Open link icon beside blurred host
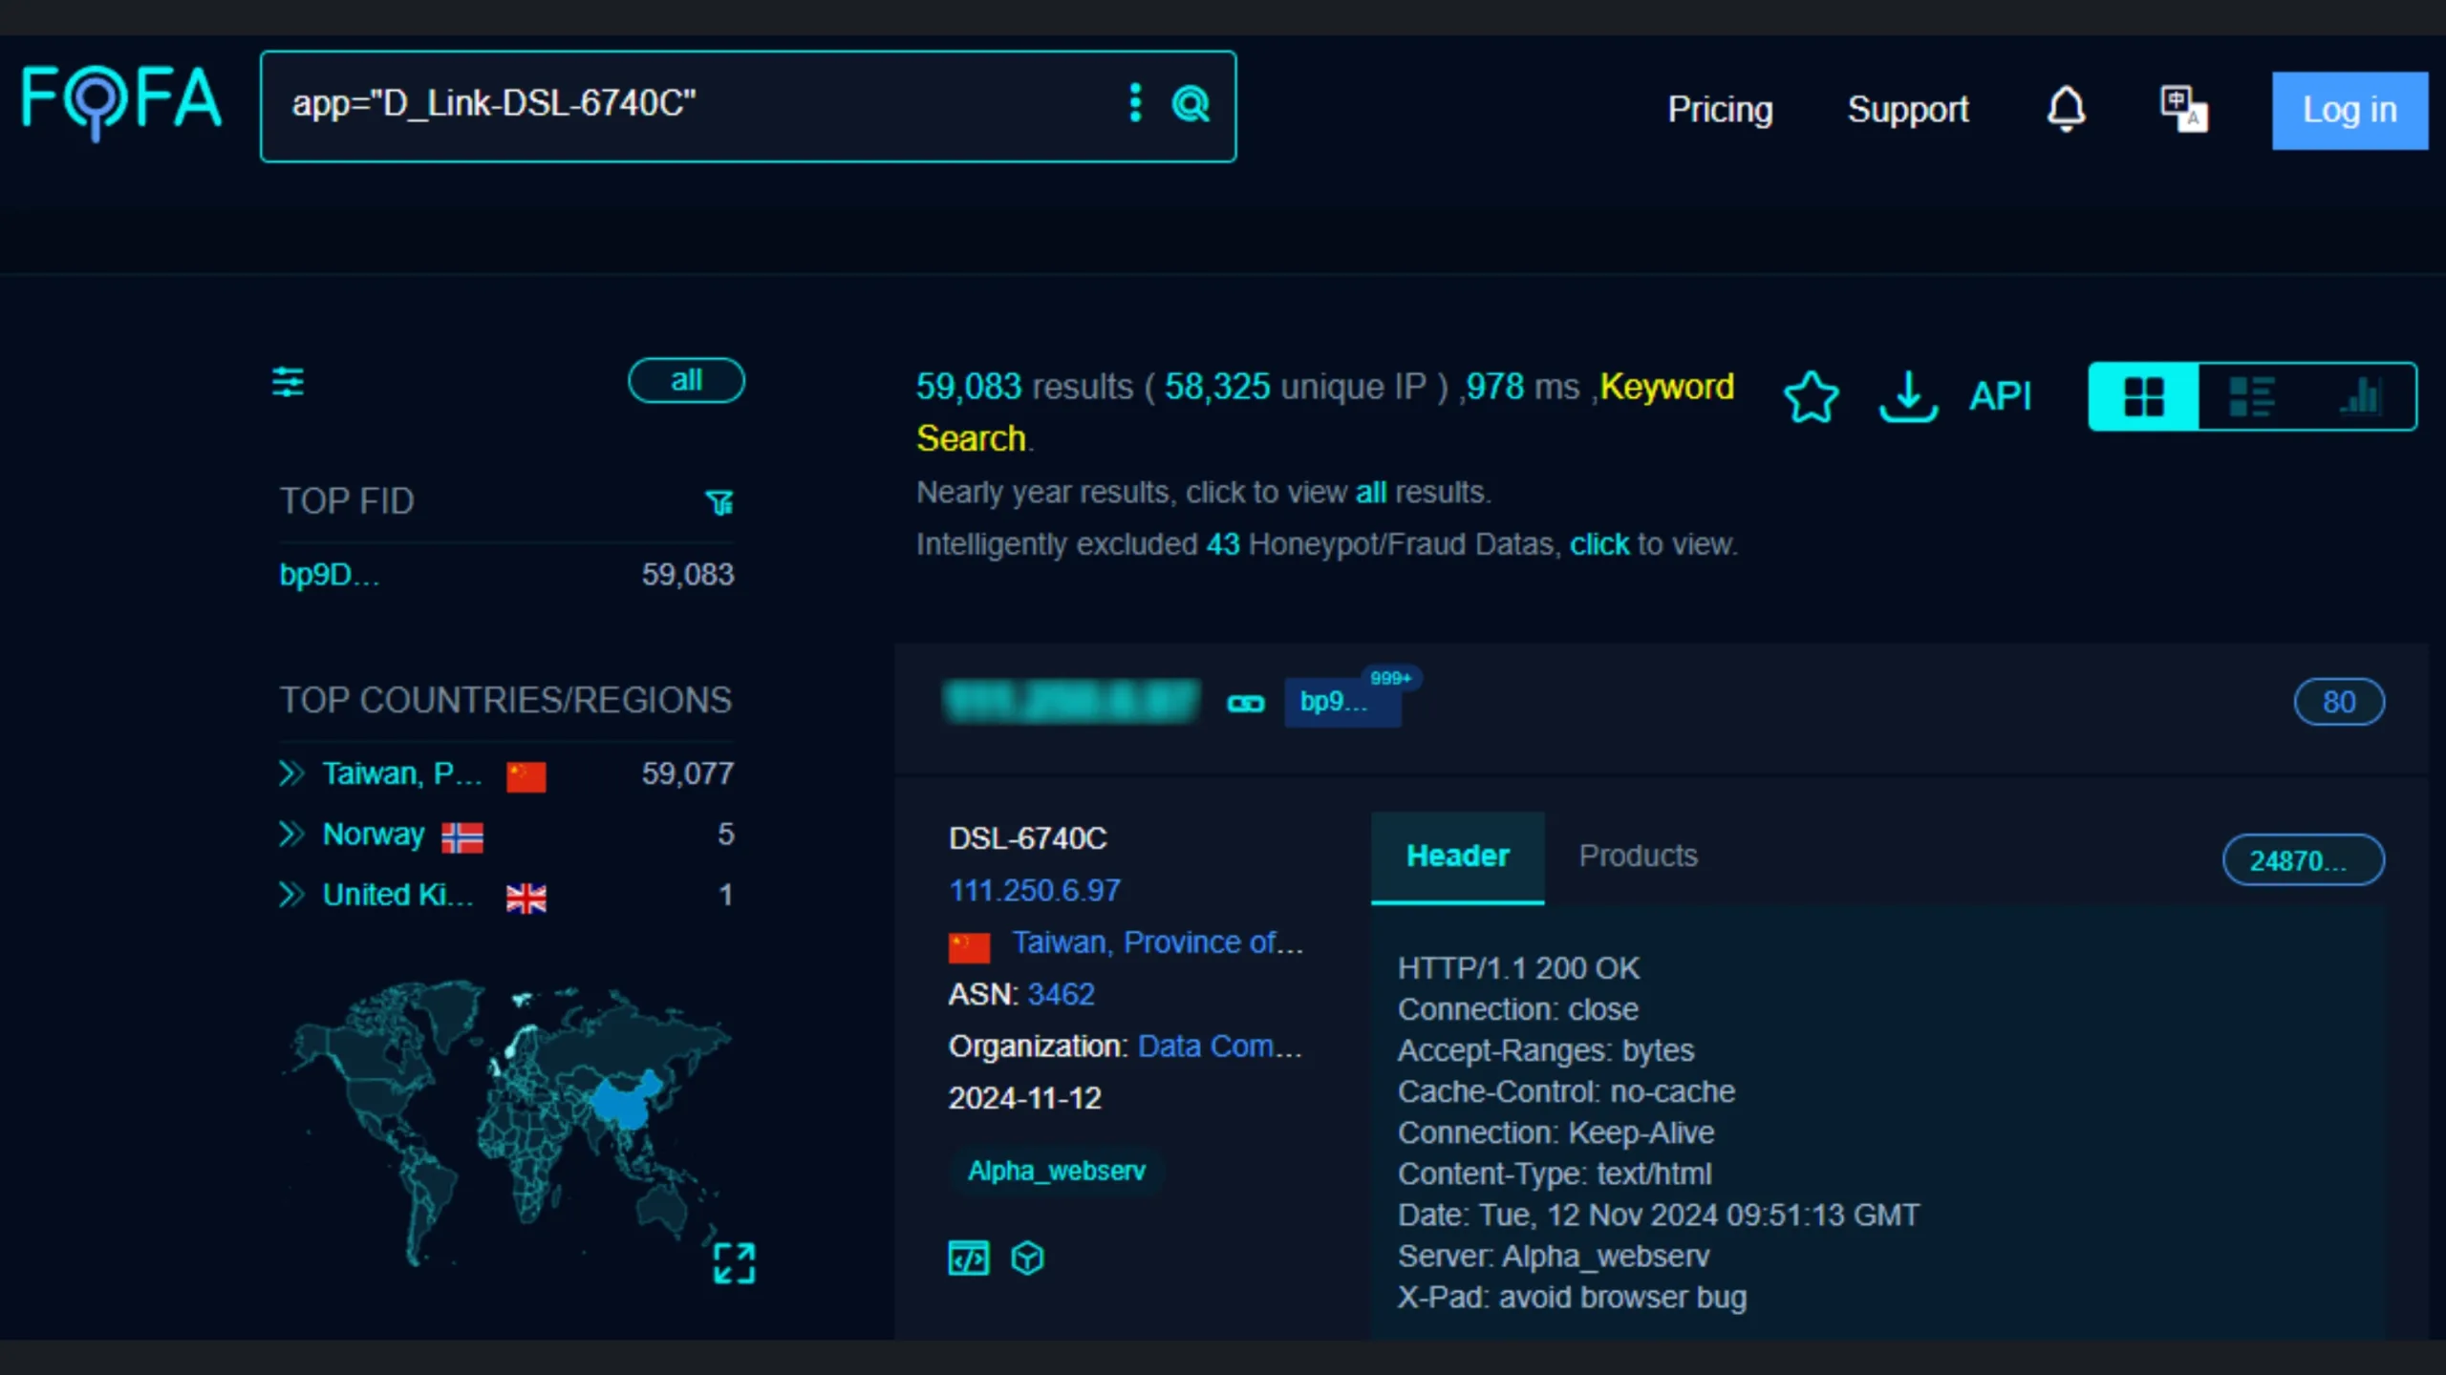The height and width of the screenshot is (1375, 2446). (x=1245, y=704)
